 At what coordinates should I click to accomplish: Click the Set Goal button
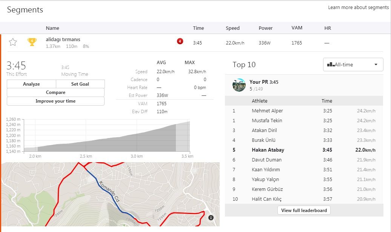point(80,84)
